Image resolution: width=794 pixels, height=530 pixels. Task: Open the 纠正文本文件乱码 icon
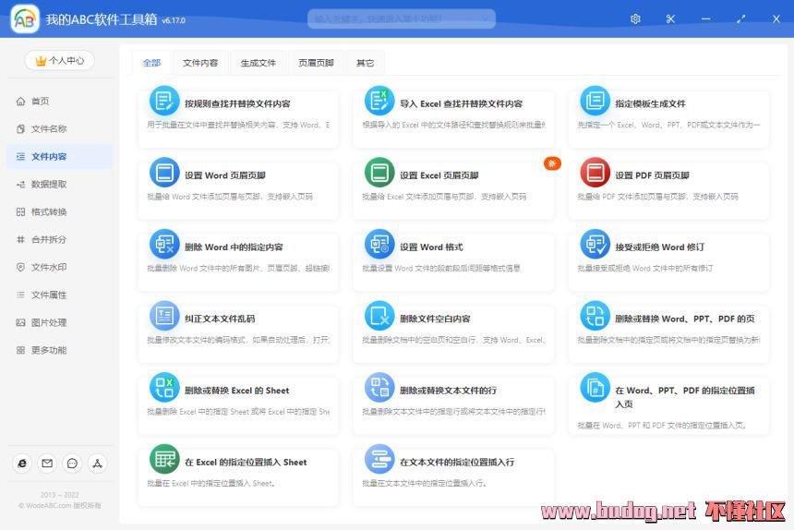coord(164,316)
